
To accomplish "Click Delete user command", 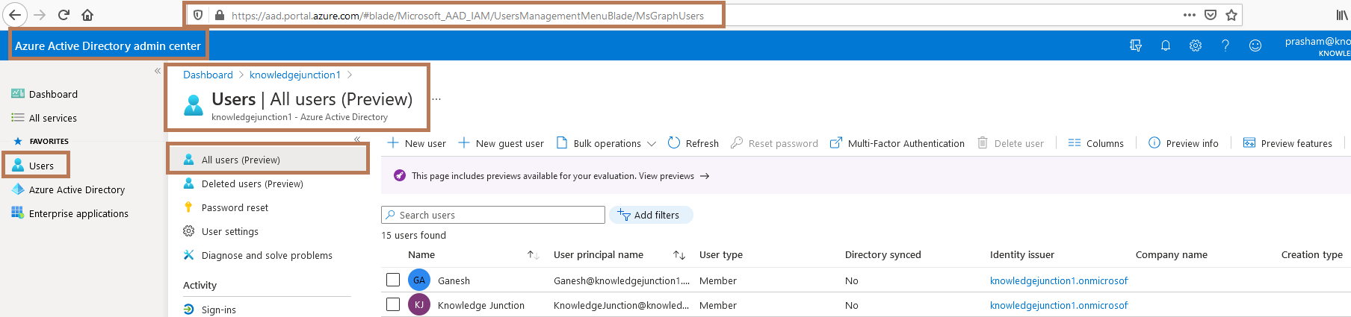I will 1010,143.
